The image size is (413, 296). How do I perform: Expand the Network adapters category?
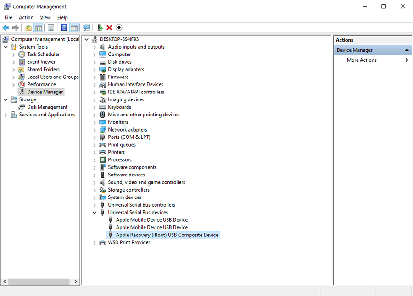point(95,130)
